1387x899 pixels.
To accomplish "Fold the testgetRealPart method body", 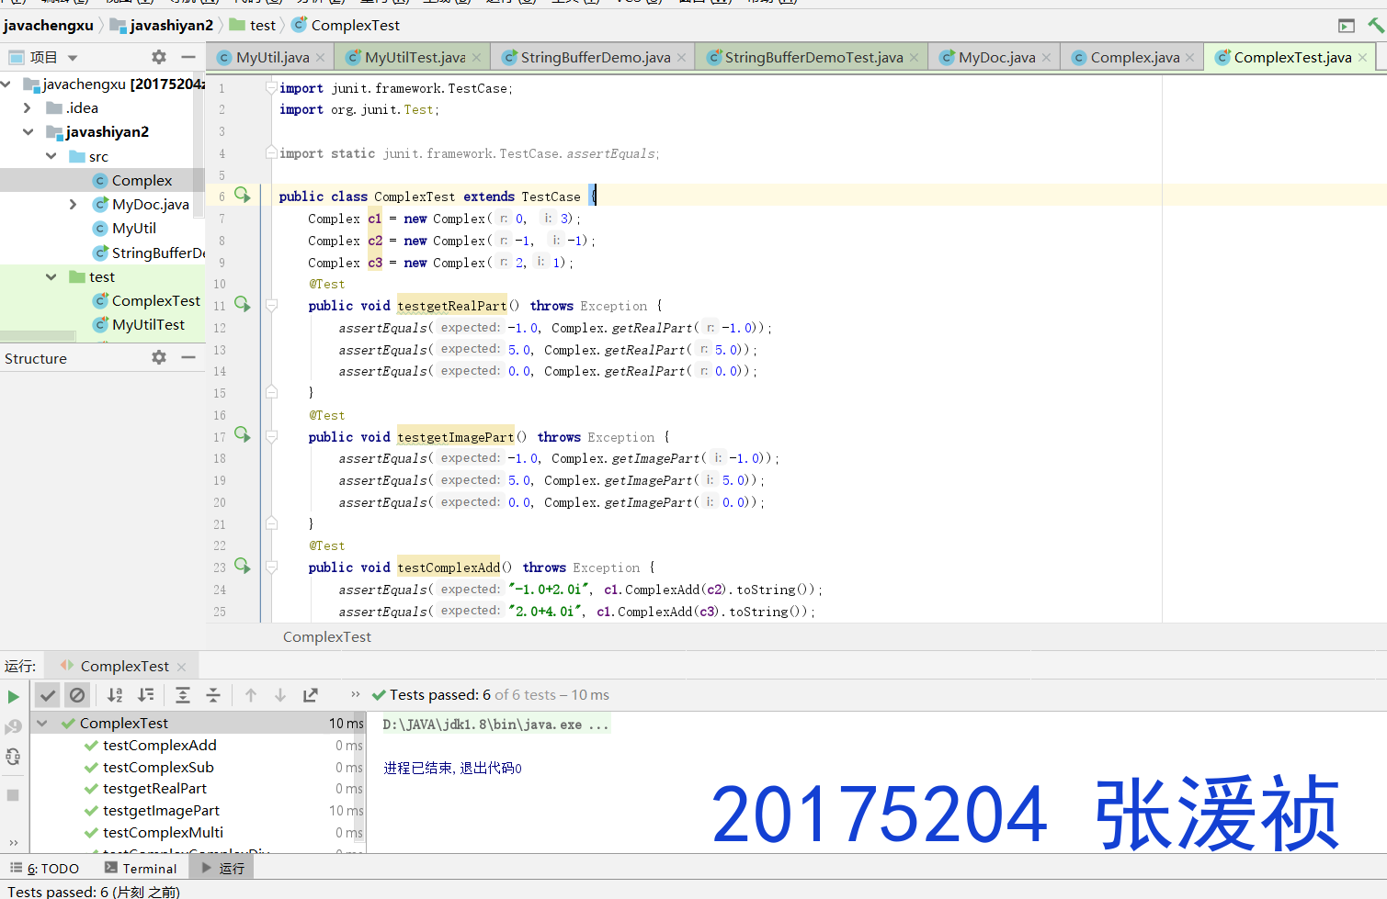I will 272,304.
